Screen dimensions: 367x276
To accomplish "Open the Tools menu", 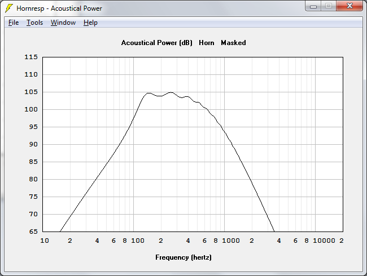I will [x=34, y=23].
